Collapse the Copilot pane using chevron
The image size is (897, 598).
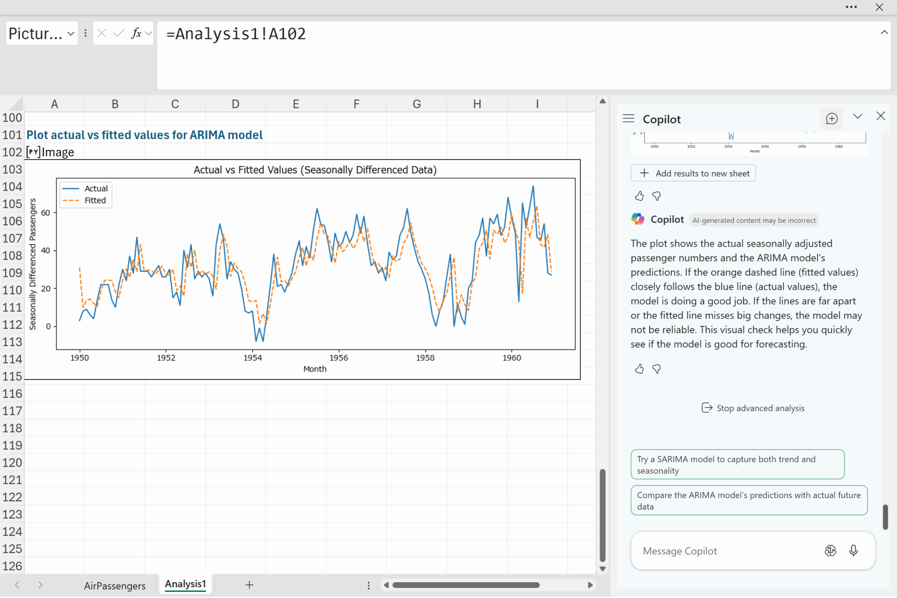[x=858, y=117]
